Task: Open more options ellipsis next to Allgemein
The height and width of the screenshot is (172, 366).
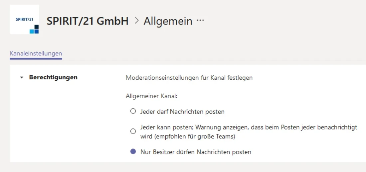Action: tap(200, 21)
